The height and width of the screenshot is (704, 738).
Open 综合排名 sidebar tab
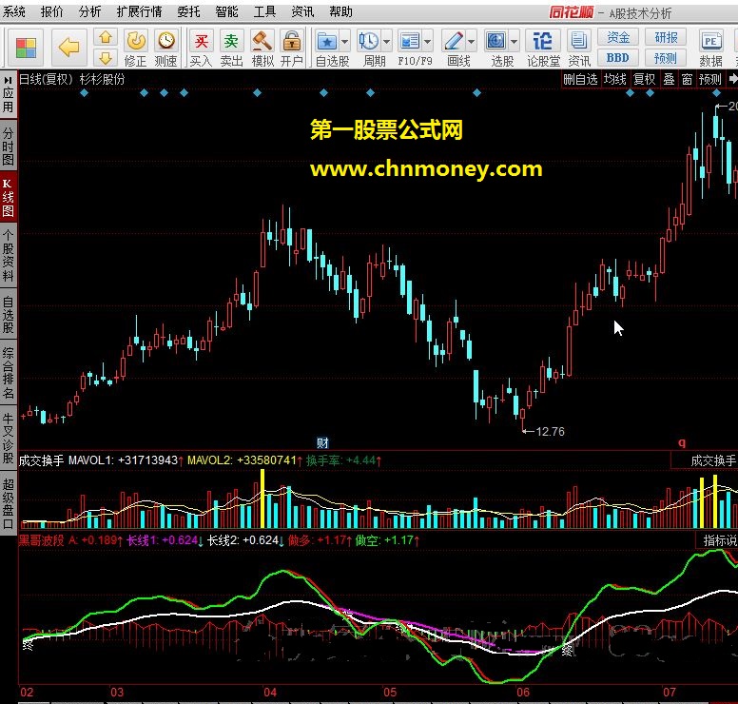(x=8, y=373)
